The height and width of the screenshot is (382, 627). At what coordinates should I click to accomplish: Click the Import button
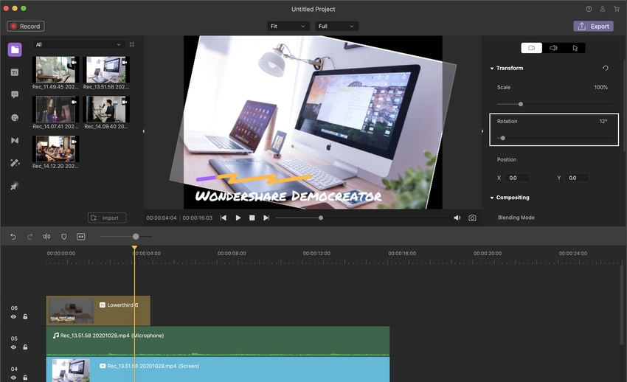click(x=107, y=218)
